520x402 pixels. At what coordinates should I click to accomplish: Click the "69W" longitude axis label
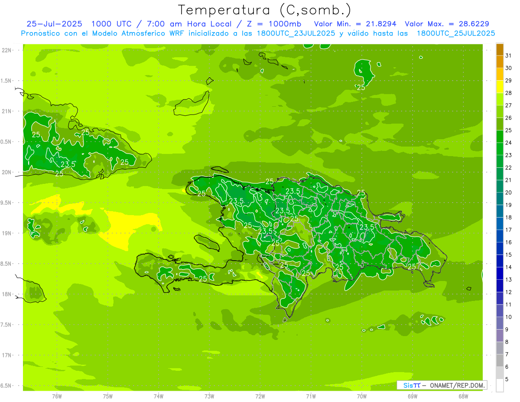click(413, 396)
